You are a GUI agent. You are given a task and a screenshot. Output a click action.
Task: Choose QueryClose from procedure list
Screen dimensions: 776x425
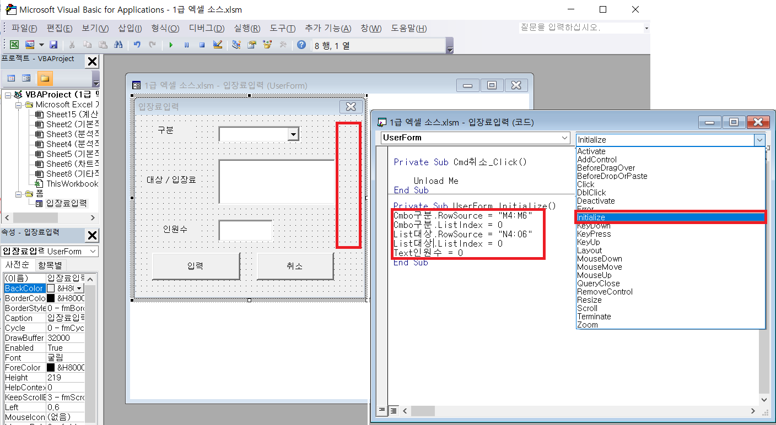[x=598, y=284]
